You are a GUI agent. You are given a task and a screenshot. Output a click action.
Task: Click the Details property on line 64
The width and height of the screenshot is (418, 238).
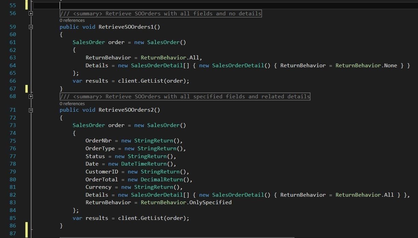coord(97,65)
